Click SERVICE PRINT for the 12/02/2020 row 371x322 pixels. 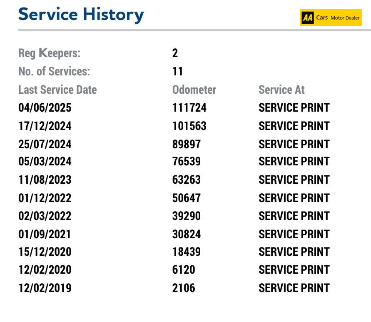click(x=294, y=270)
